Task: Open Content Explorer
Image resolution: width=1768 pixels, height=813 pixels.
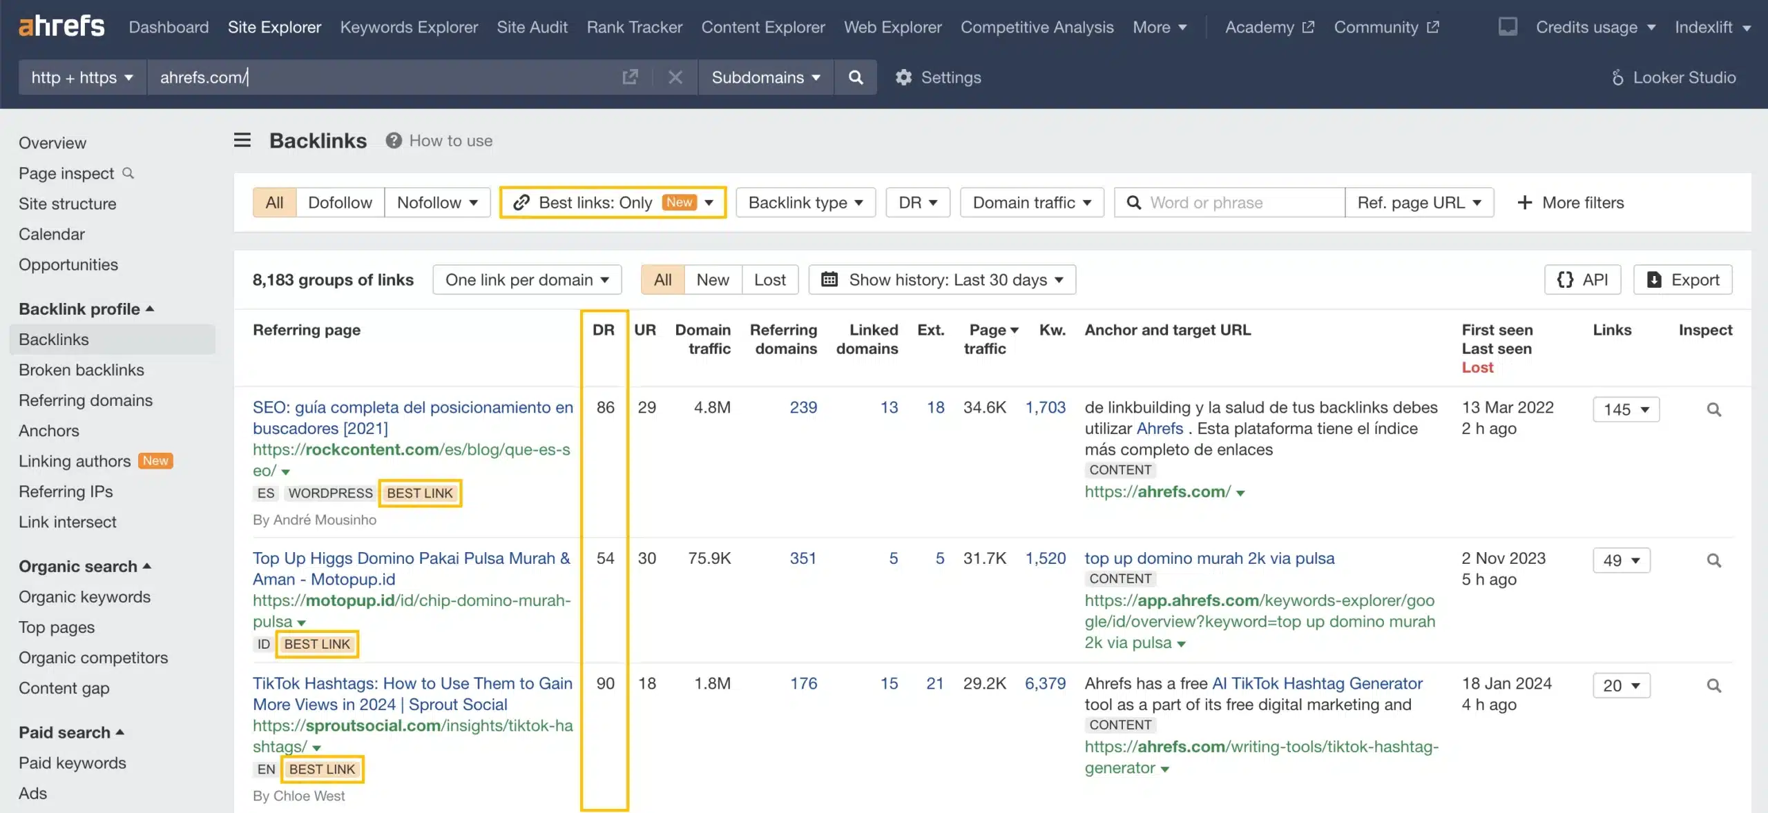Action: tap(763, 27)
